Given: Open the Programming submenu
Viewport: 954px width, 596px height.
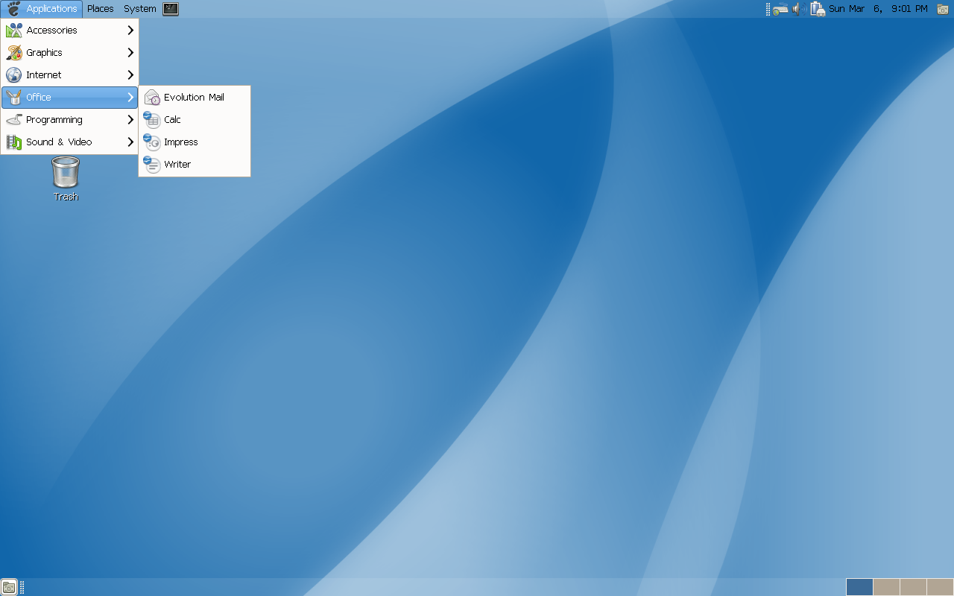Looking at the screenshot, I should click(x=69, y=120).
